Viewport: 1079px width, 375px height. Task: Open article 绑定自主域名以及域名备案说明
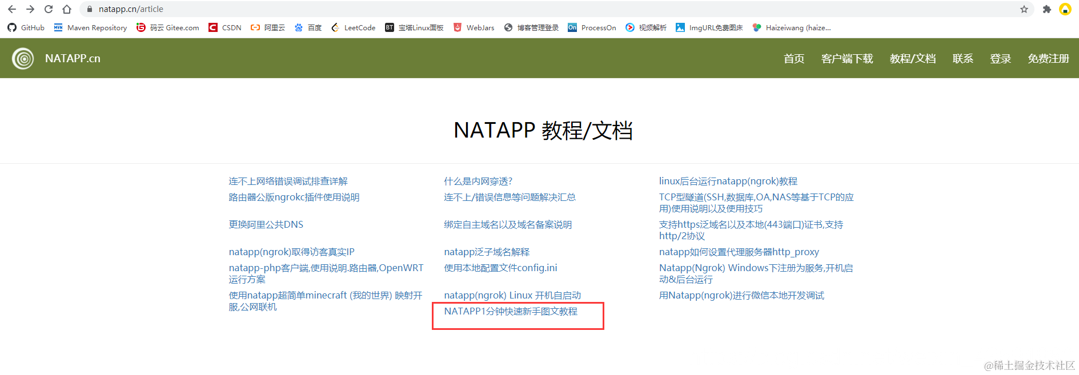point(508,224)
